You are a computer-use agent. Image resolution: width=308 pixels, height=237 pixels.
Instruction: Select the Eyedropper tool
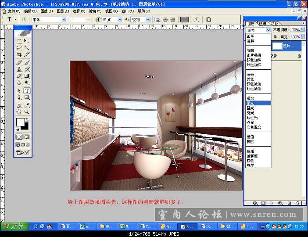(x=27, y=105)
